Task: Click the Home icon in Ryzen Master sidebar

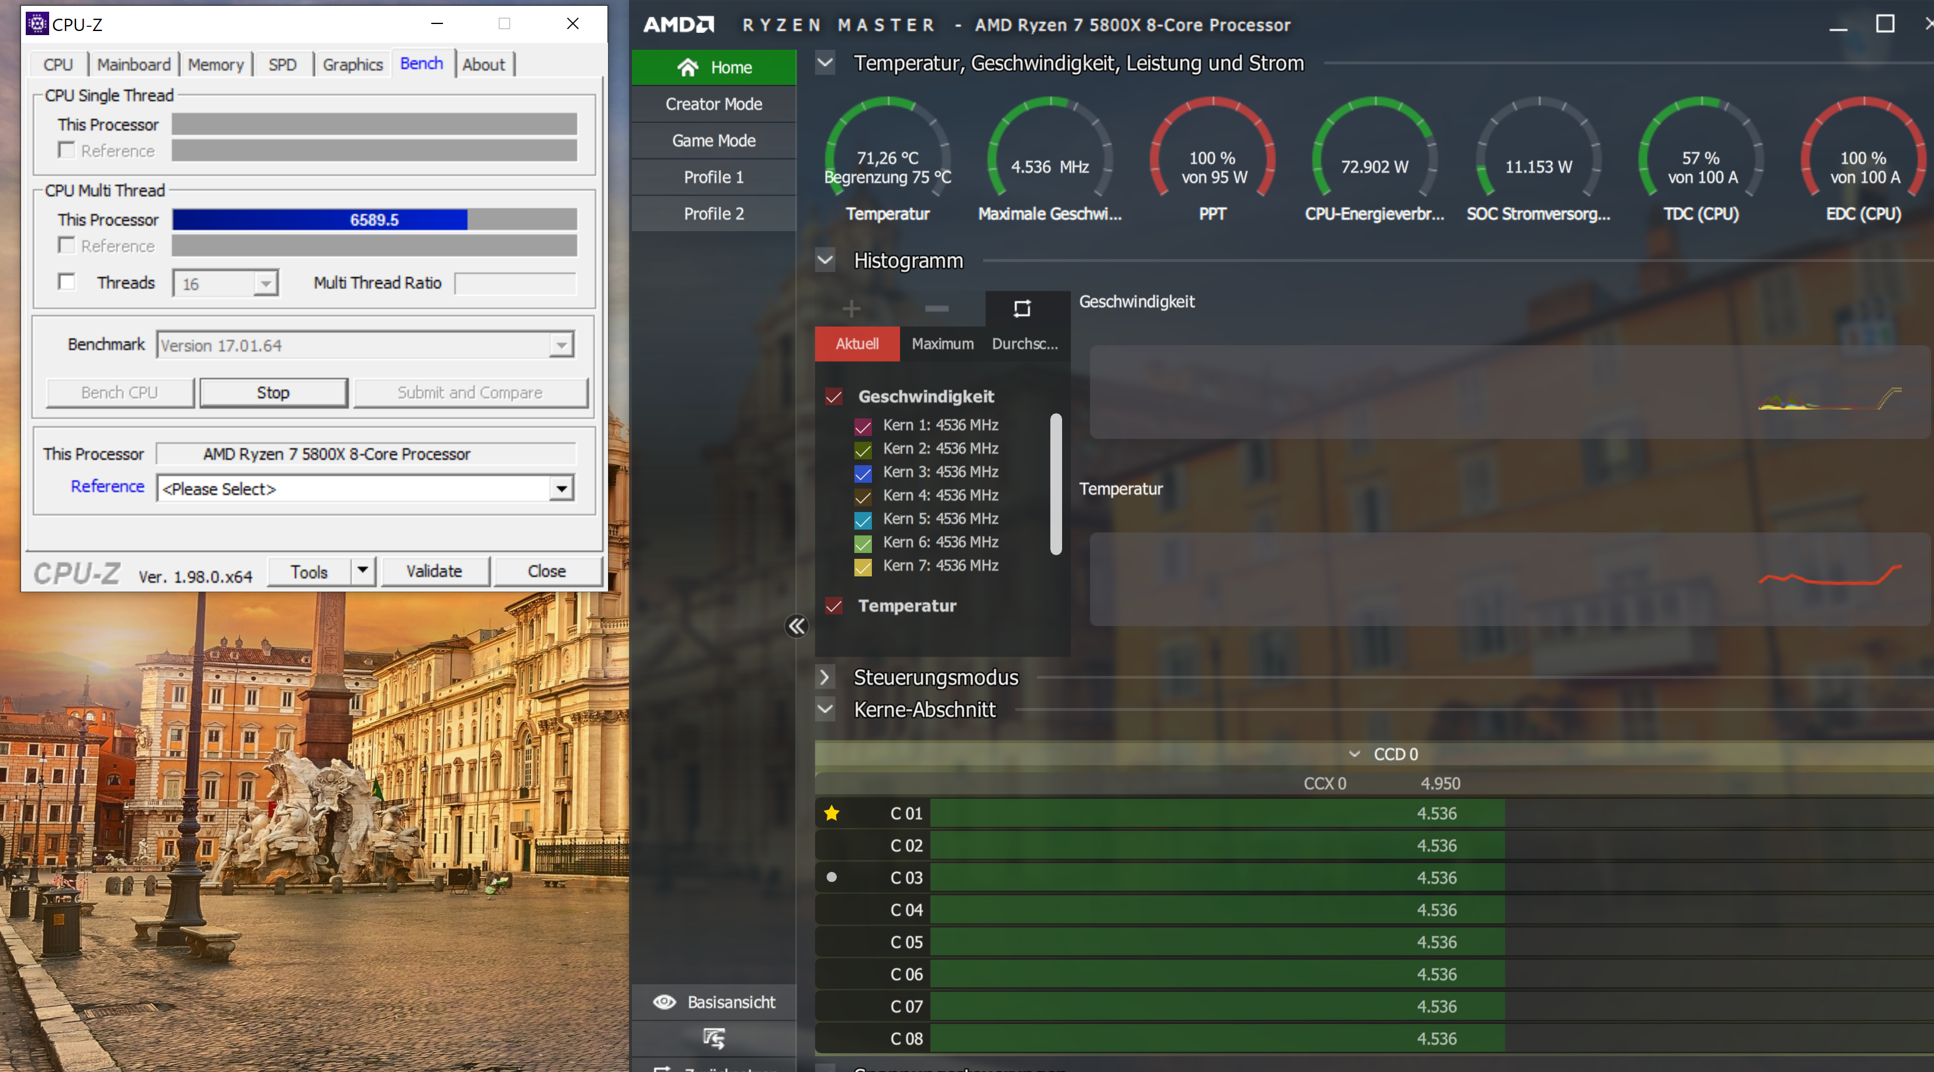Action: pos(687,67)
